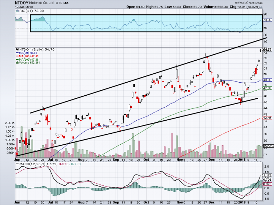This screenshot has width=274, height=205.
Task: Click the MA(200) red line legend marker
Action: click(17, 56)
